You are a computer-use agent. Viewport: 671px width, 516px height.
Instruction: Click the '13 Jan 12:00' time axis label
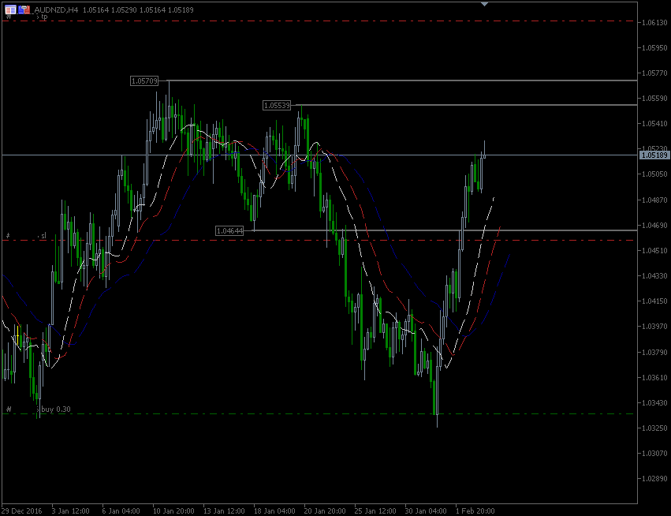click(x=224, y=510)
